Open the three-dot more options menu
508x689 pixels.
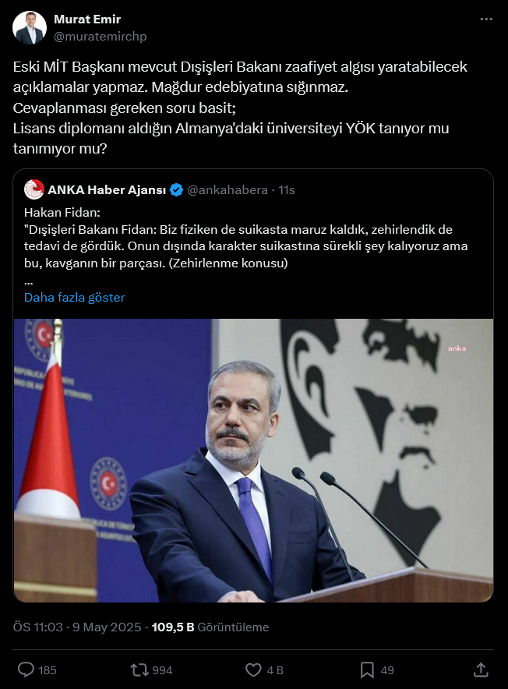pyautogui.click(x=486, y=19)
